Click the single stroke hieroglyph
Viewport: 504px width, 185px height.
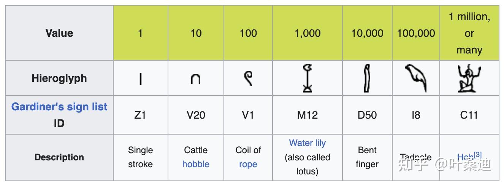(x=140, y=79)
